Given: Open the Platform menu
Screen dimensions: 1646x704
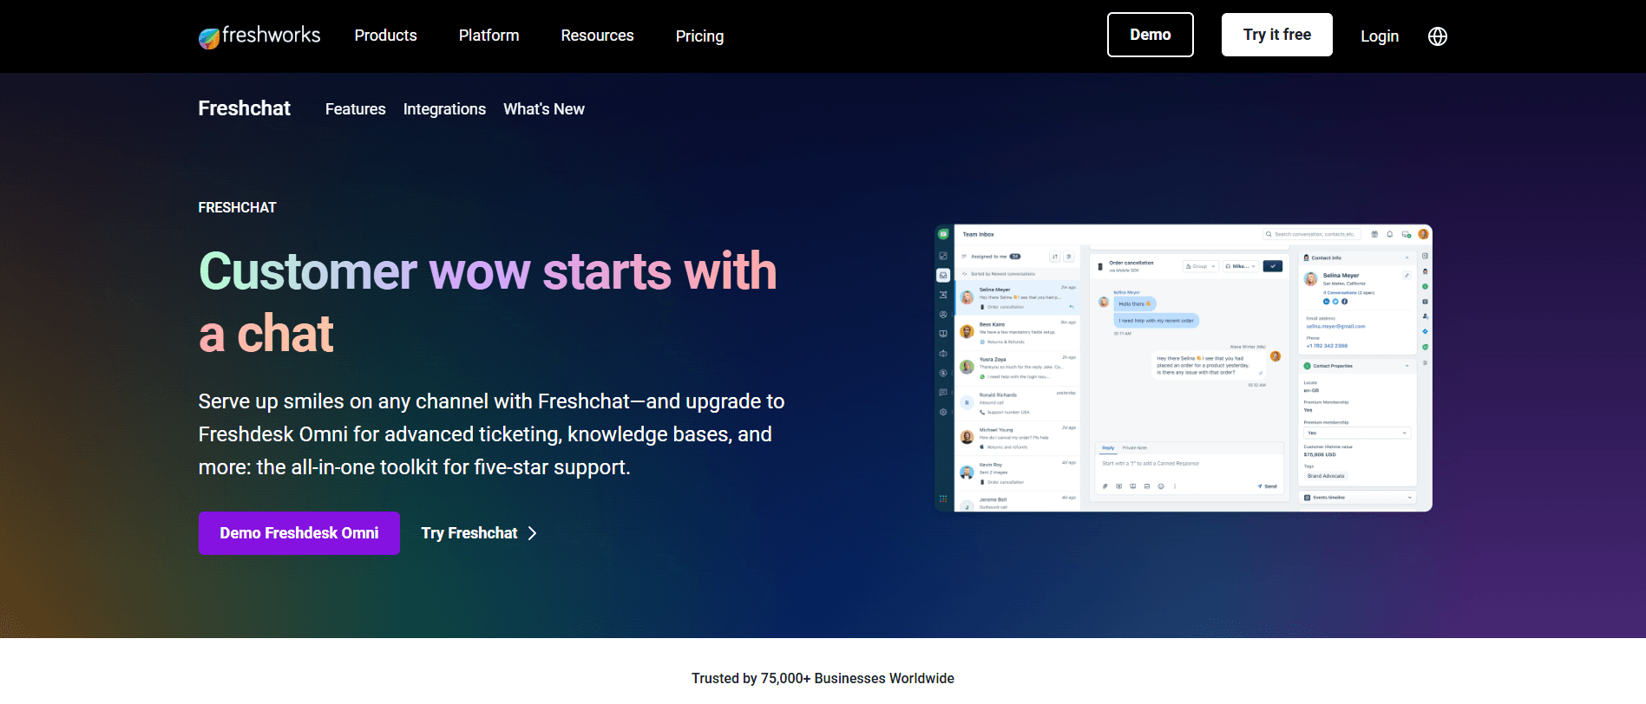Looking at the screenshot, I should pos(489,36).
